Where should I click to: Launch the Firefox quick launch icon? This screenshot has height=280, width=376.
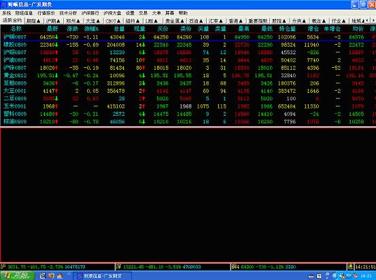51,276
